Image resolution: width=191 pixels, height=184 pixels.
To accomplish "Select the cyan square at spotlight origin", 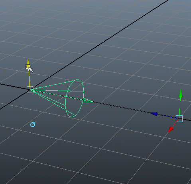I will tap(30, 89).
